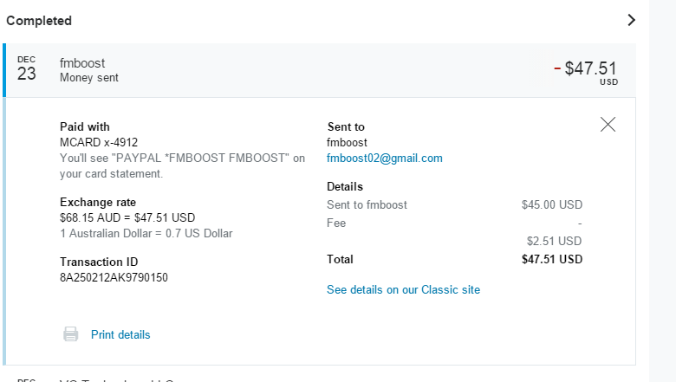Image resolution: width=676 pixels, height=382 pixels.
Task: Click the Completed section heading
Action: [39, 20]
